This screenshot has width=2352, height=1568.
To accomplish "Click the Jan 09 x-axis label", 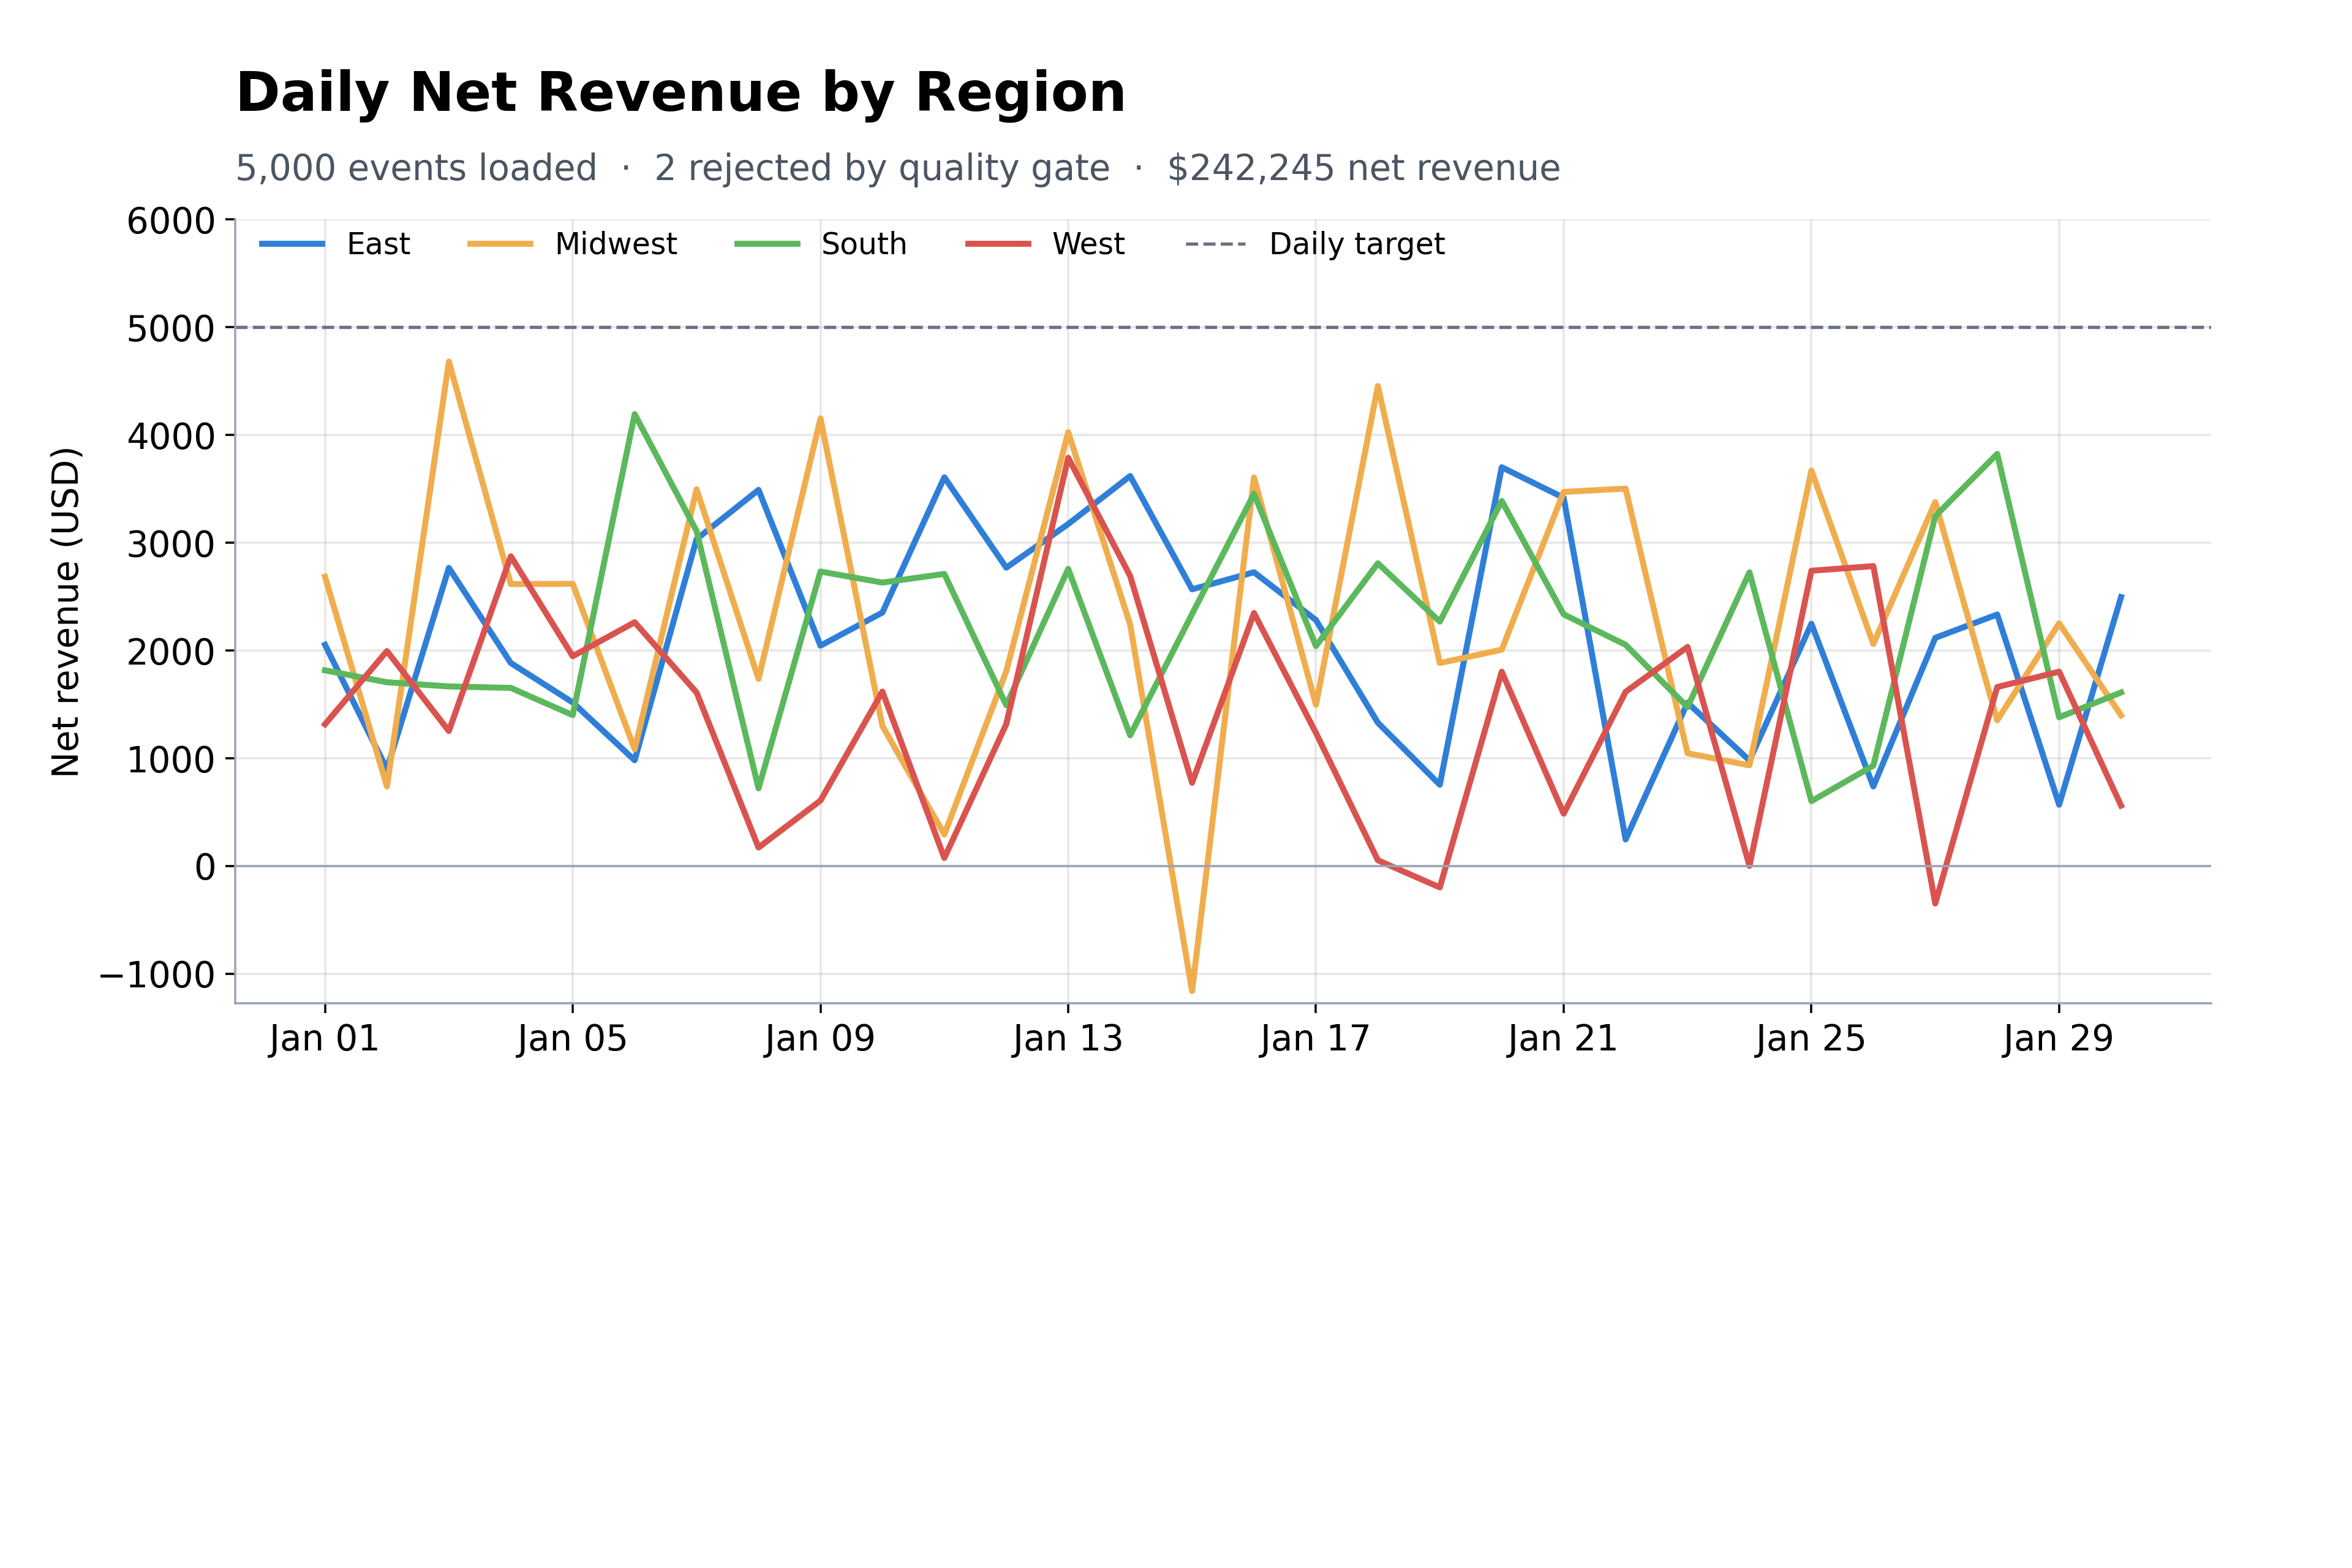I will tap(820, 1039).
